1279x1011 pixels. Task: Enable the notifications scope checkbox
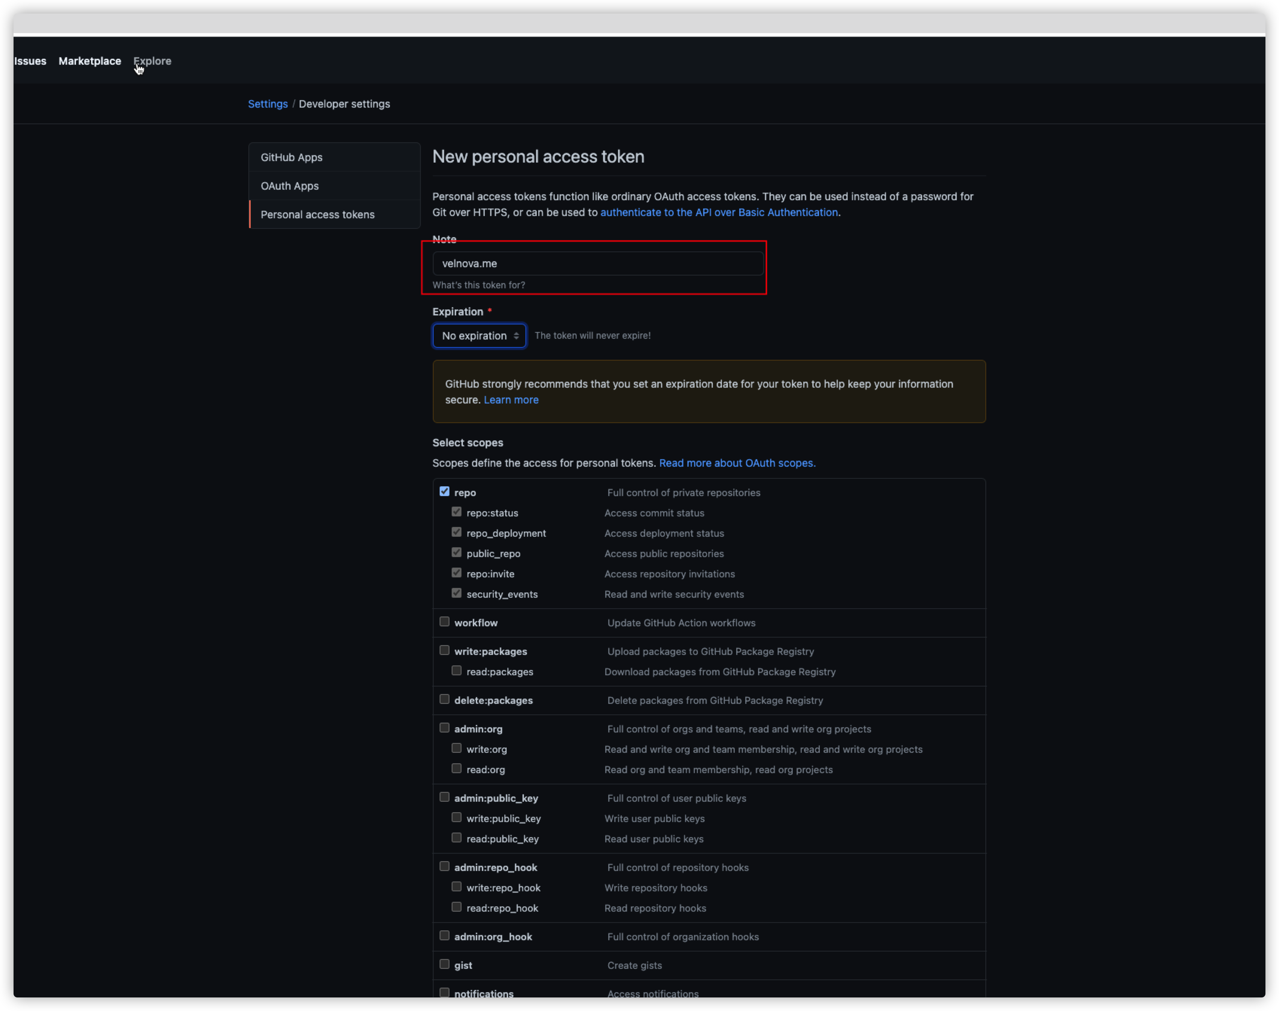pyautogui.click(x=445, y=992)
